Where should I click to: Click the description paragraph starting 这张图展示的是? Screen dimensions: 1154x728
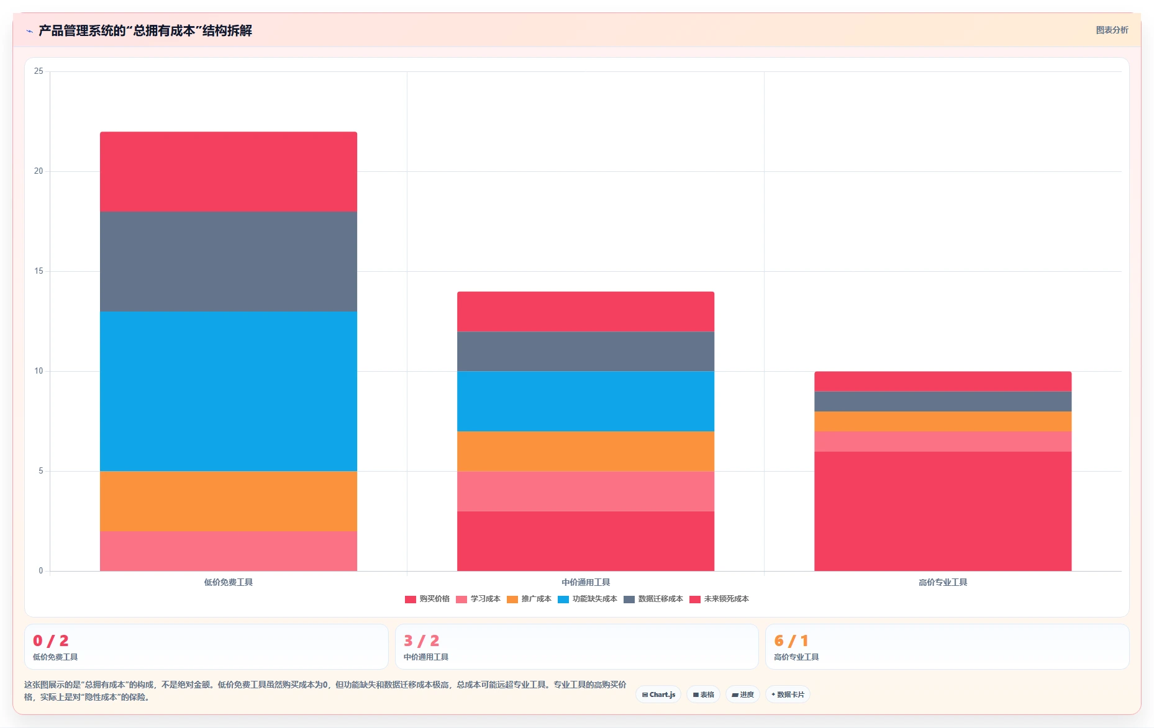coord(325,691)
